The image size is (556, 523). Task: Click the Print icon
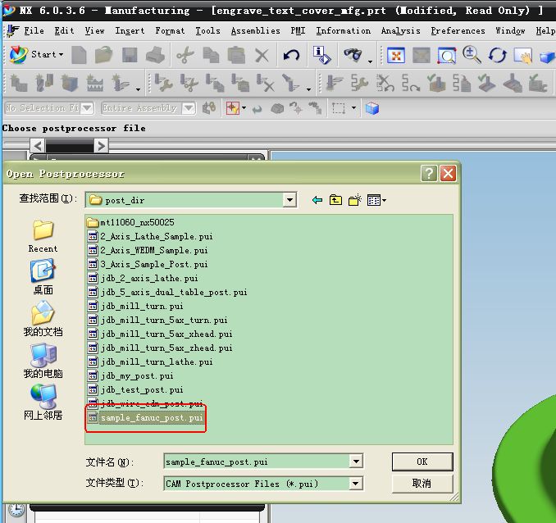[155, 55]
